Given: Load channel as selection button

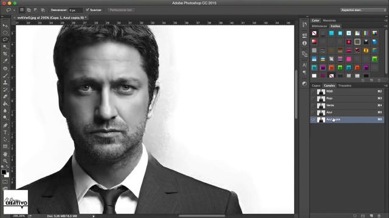Looking at the screenshot, I should click(x=355, y=216).
